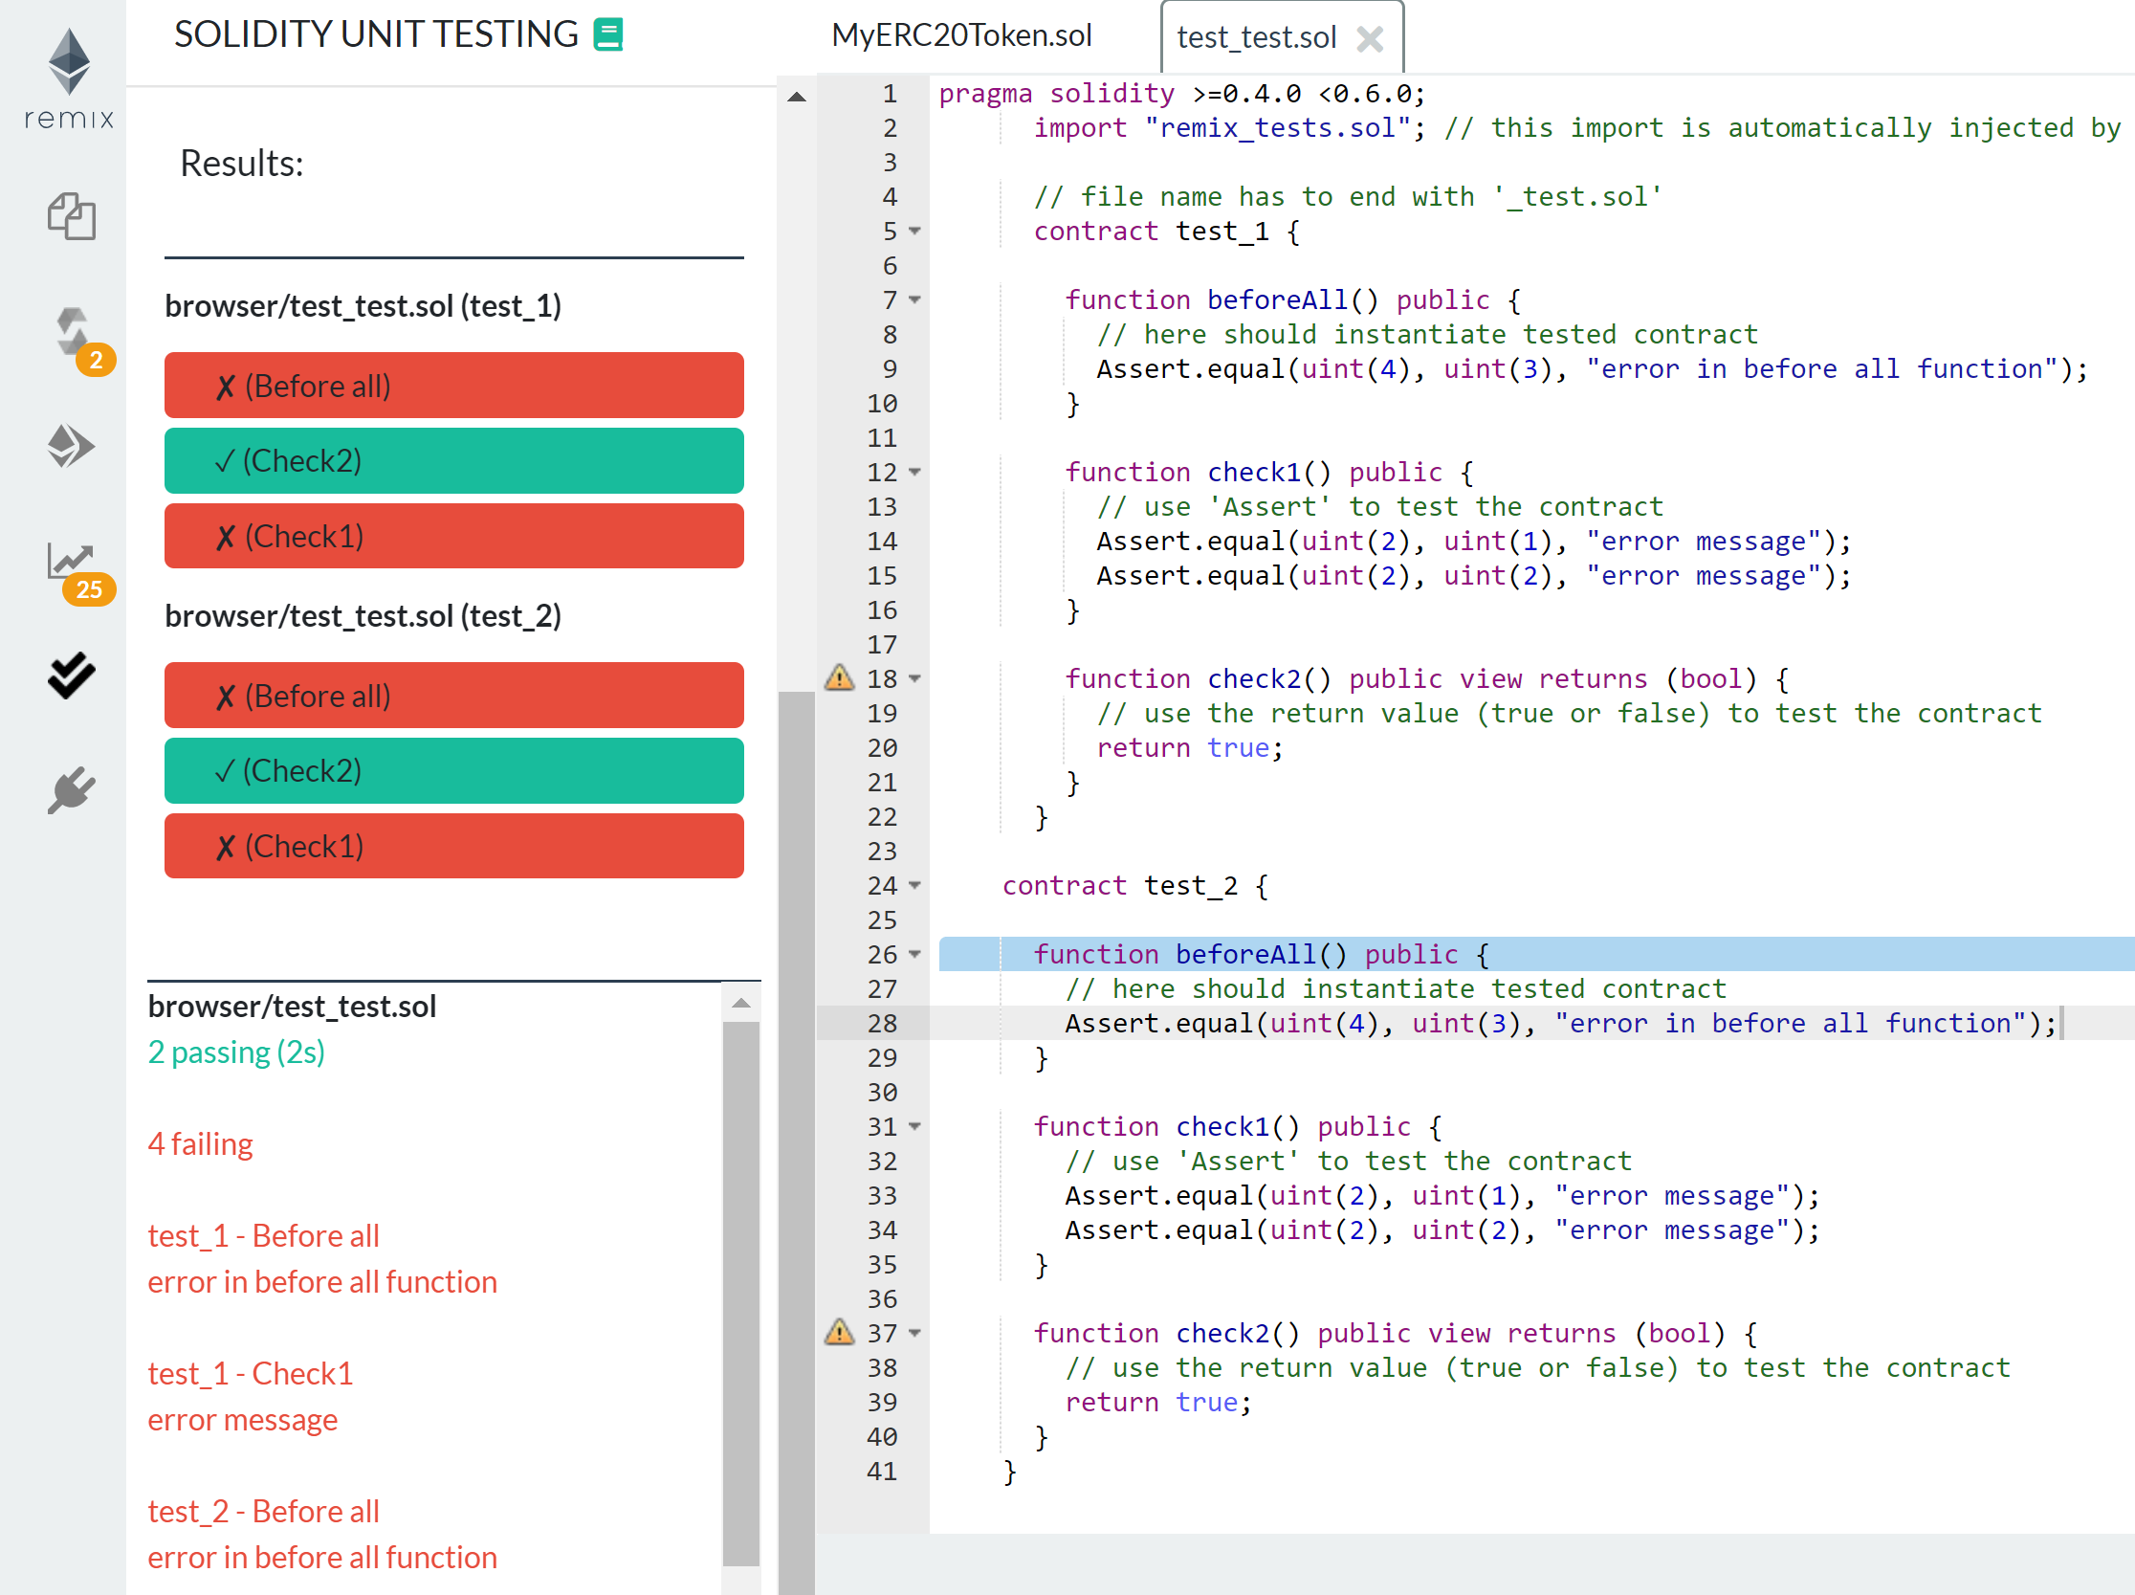Click line number 1 in the gutter
The image size is (2135, 1595).
890,94
